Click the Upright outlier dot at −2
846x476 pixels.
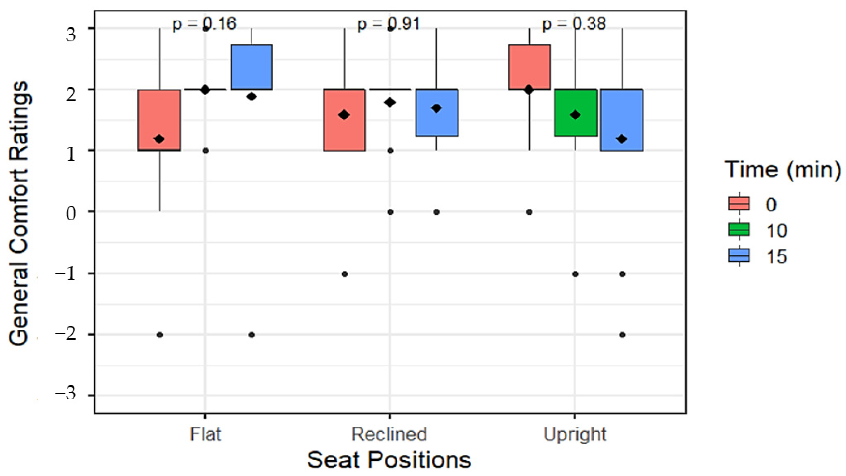click(x=622, y=335)
